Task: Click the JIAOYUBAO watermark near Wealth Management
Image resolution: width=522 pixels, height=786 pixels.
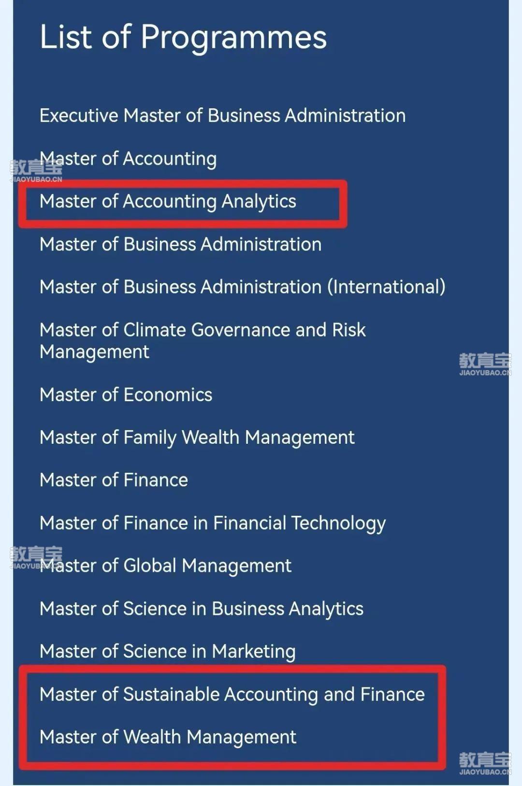Action: pyautogui.click(x=485, y=763)
